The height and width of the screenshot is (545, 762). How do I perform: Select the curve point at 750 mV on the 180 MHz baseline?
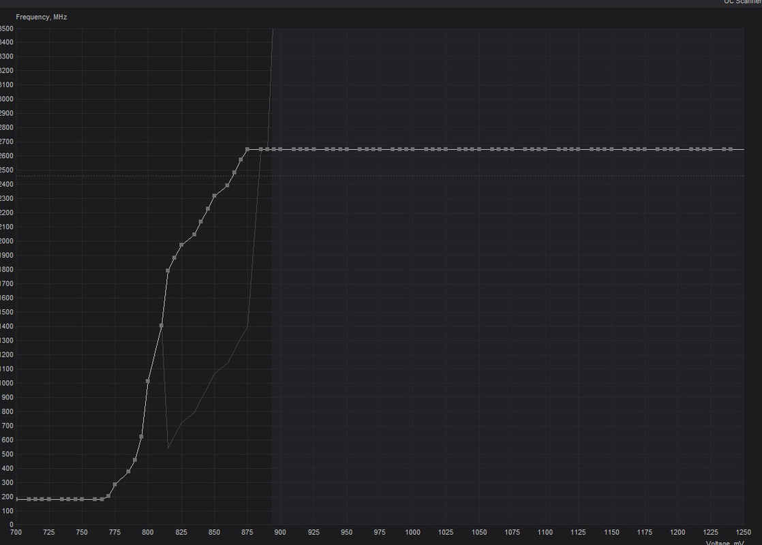(x=82, y=499)
